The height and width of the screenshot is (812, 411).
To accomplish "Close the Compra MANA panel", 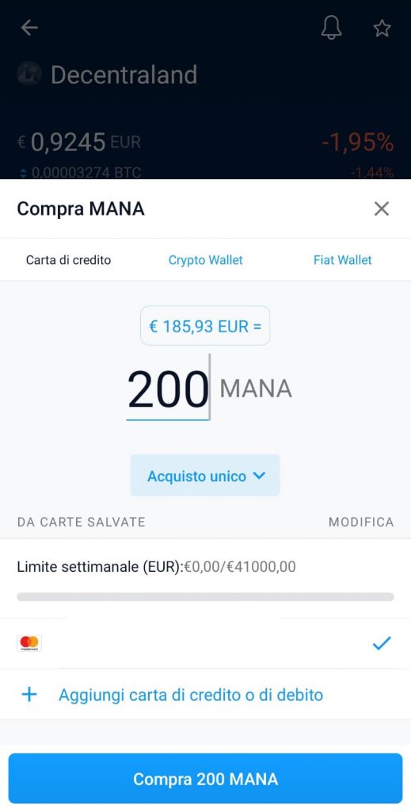I will tap(382, 209).
